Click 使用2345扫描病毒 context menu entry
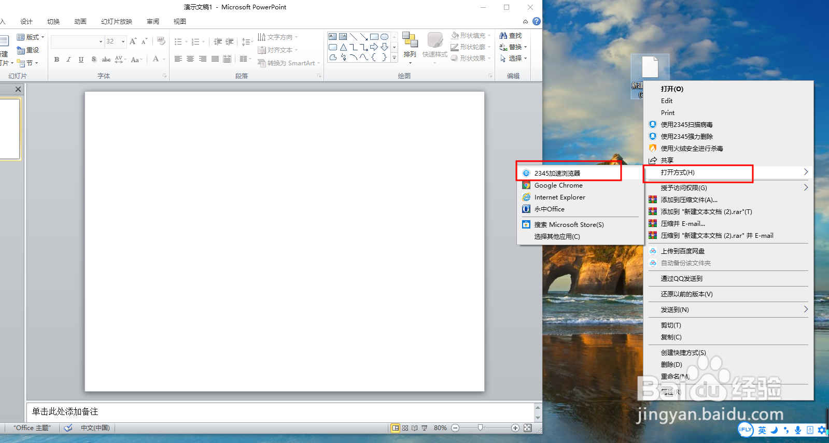 pos(728,125)
